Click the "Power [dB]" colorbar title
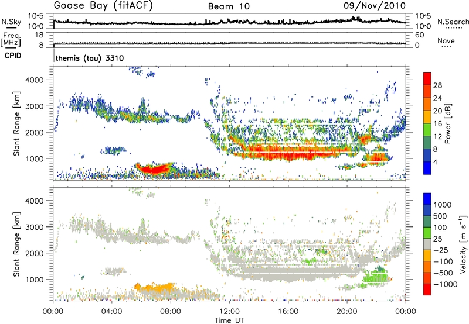 coord(448,123)
